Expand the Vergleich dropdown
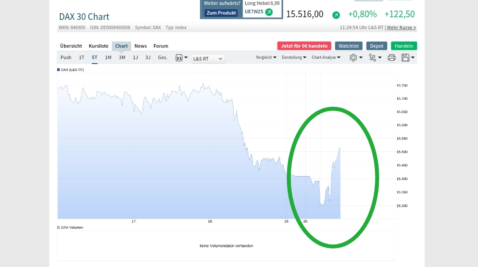Screen dimensions: 478x267 [x=266, y=57]
